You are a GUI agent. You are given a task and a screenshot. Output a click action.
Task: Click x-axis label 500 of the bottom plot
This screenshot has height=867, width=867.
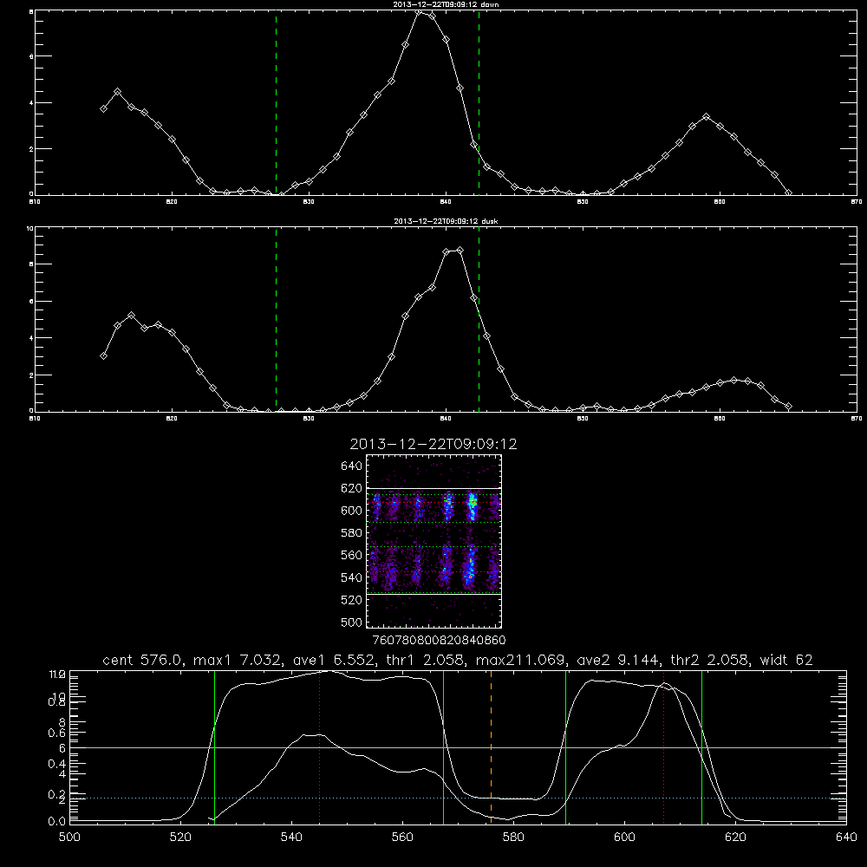(x=69, y=837)
